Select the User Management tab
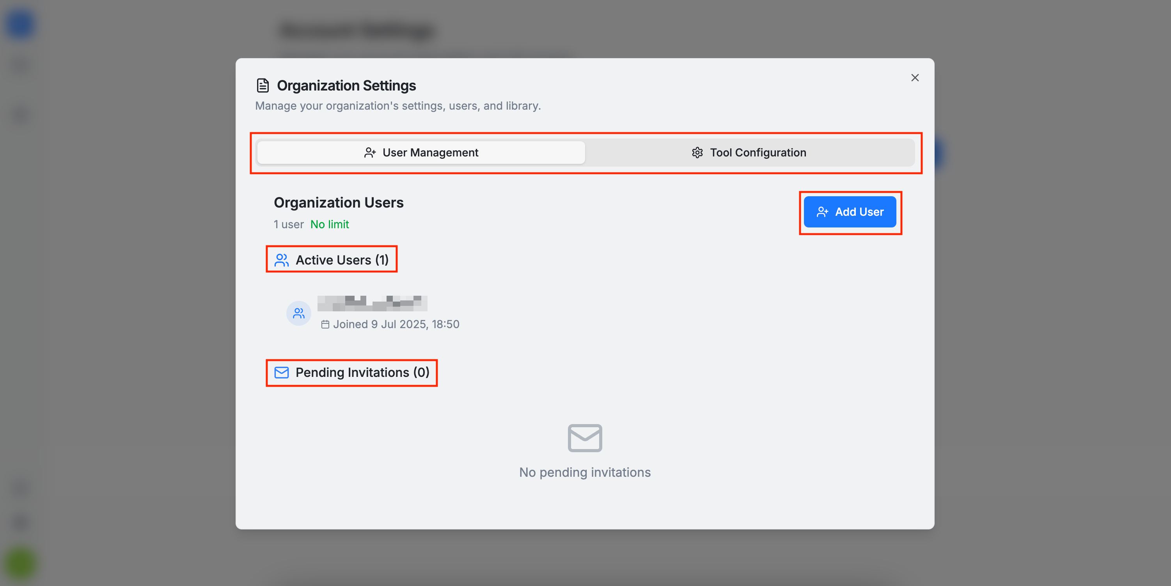 (421, 153)
